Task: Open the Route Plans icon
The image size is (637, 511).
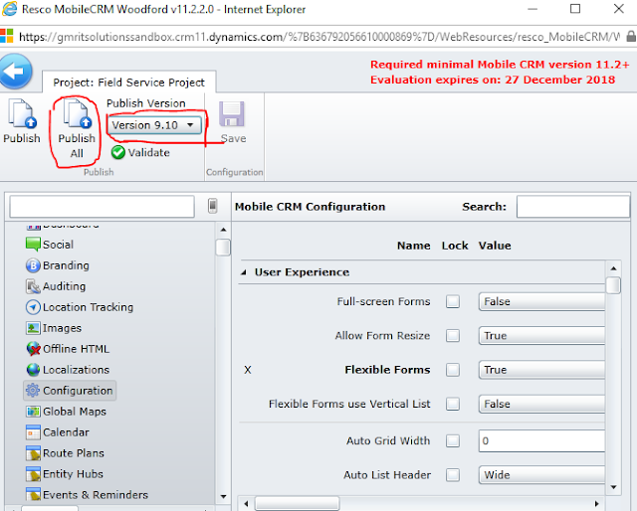Action: tap(33, 453)
